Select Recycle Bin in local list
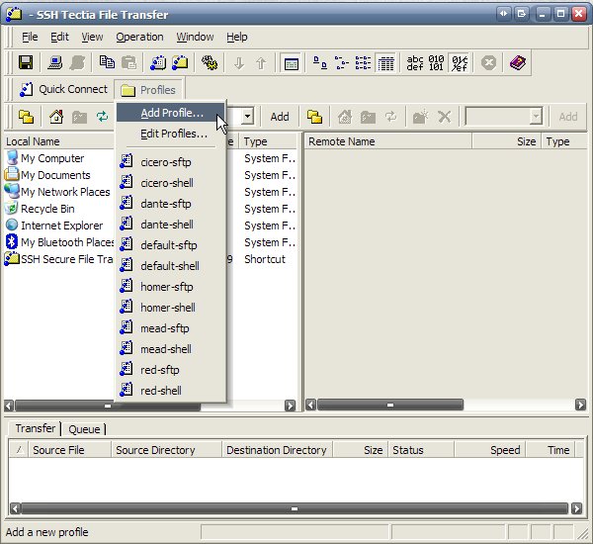Image resolution: width=593 pixels, height=544 pixels. tap(41, 209)
